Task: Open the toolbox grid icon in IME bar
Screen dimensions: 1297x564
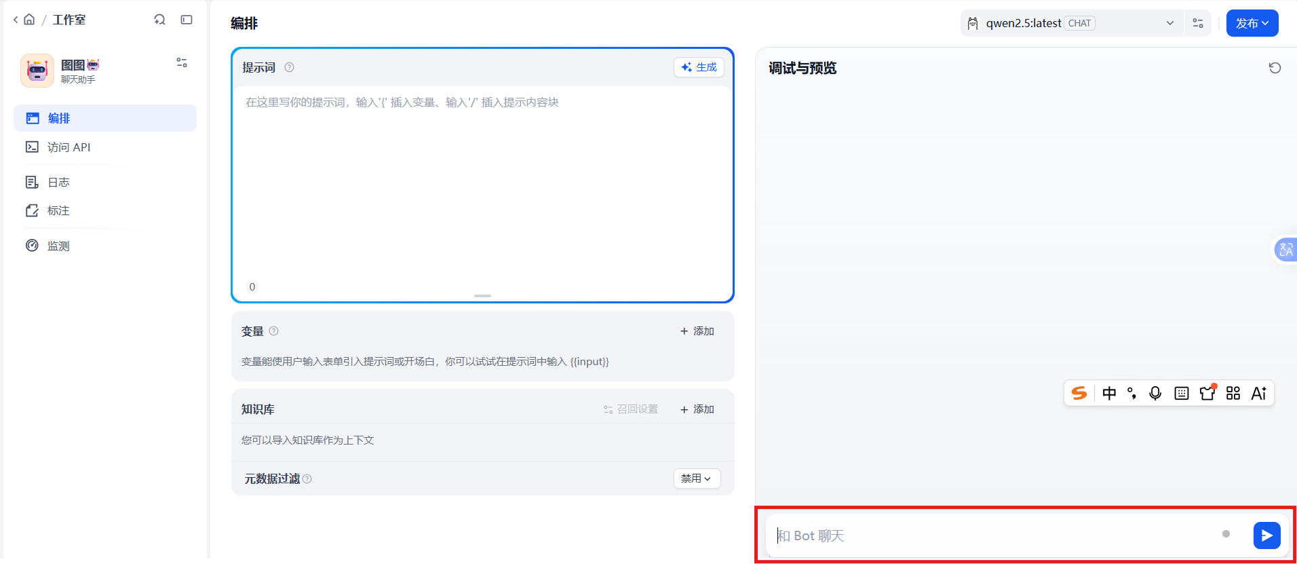Action: [1233, 393]
